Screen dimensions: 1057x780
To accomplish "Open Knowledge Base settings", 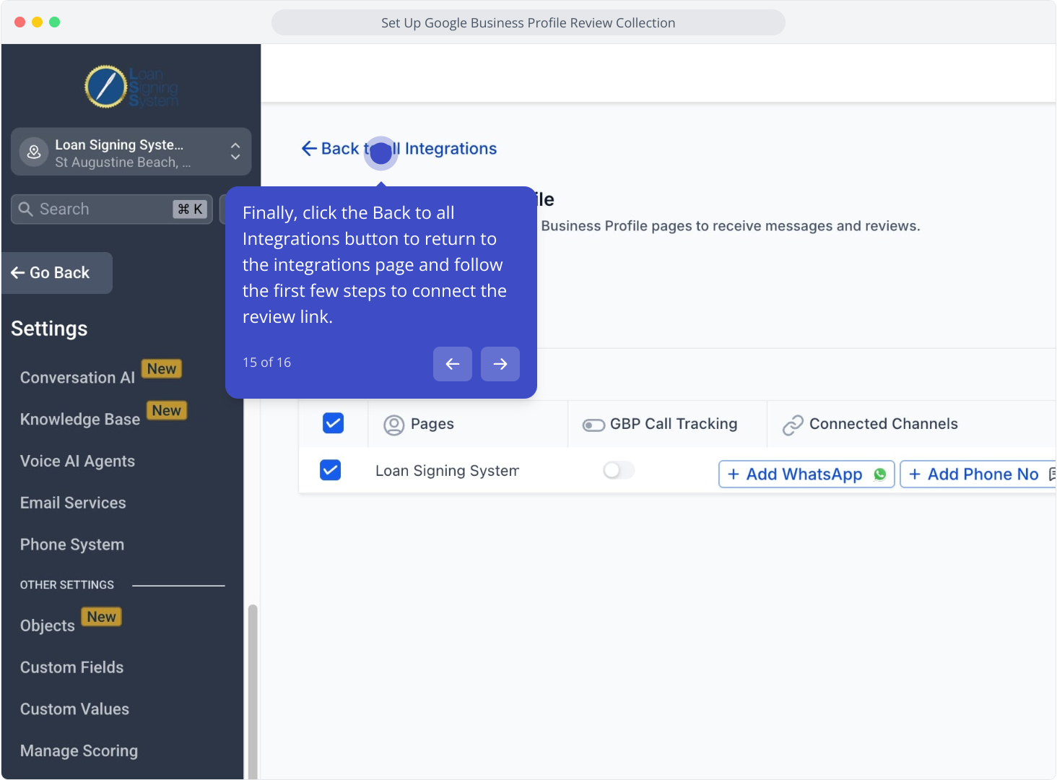I will [x=80, y=420].
